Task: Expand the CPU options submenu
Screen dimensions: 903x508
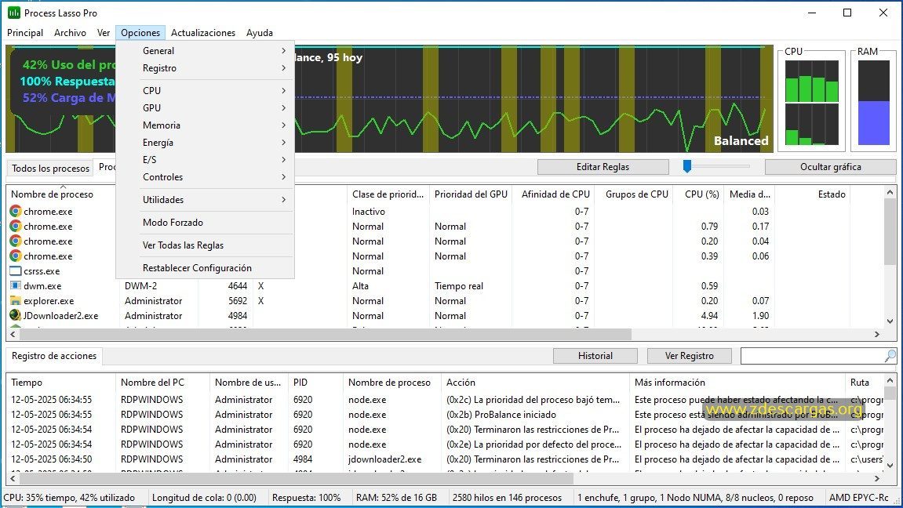Action: [x=205, y=90]
